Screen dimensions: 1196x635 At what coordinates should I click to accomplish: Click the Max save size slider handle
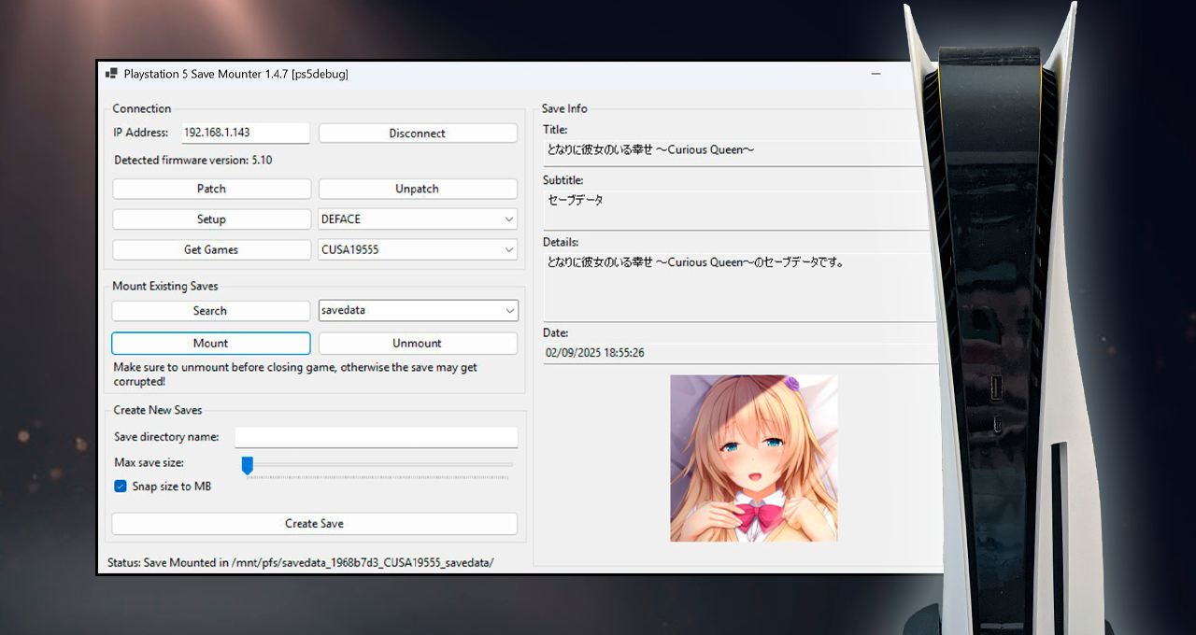tap(248, 464)
